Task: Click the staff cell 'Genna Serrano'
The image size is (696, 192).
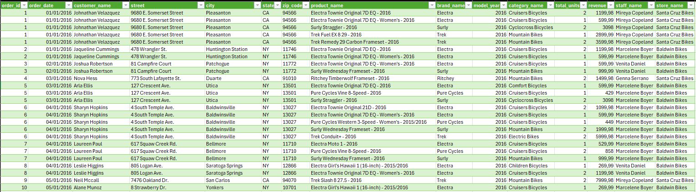Action: tap(634, 78)
